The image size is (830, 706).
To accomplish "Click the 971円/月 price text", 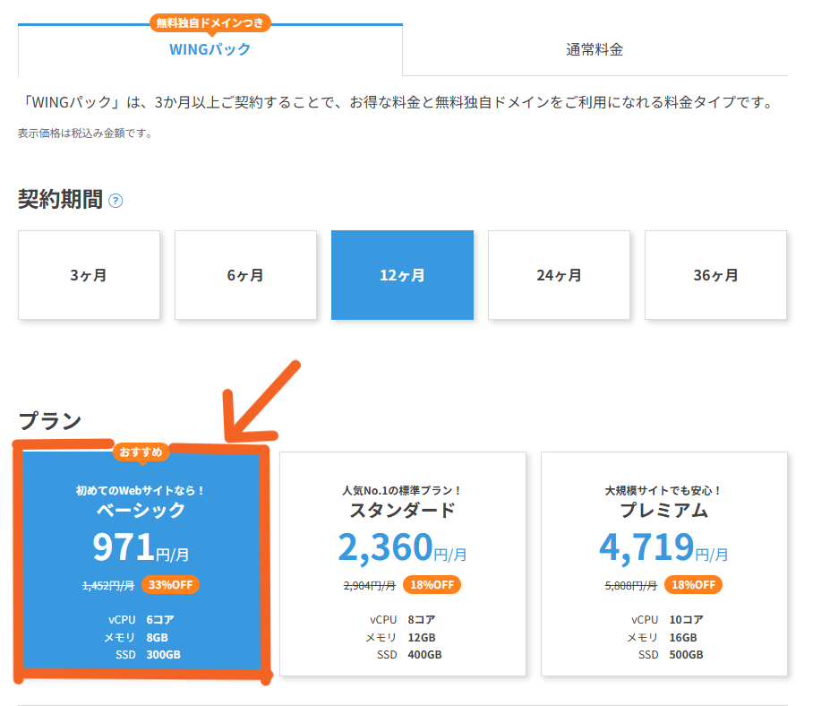I will click(x=141, y=547).
